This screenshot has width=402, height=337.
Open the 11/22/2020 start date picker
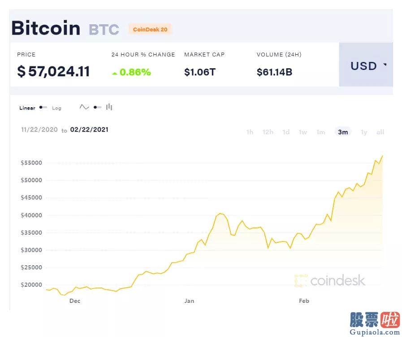point(39,130)
